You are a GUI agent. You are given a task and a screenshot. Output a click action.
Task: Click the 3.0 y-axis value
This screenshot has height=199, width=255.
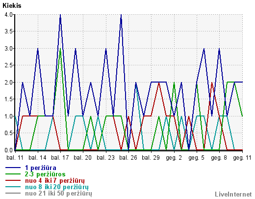(9, 49)
